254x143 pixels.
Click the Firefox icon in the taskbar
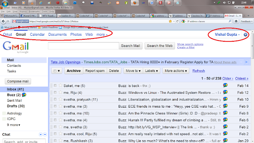pyautogui.click(x=135, y=3)
